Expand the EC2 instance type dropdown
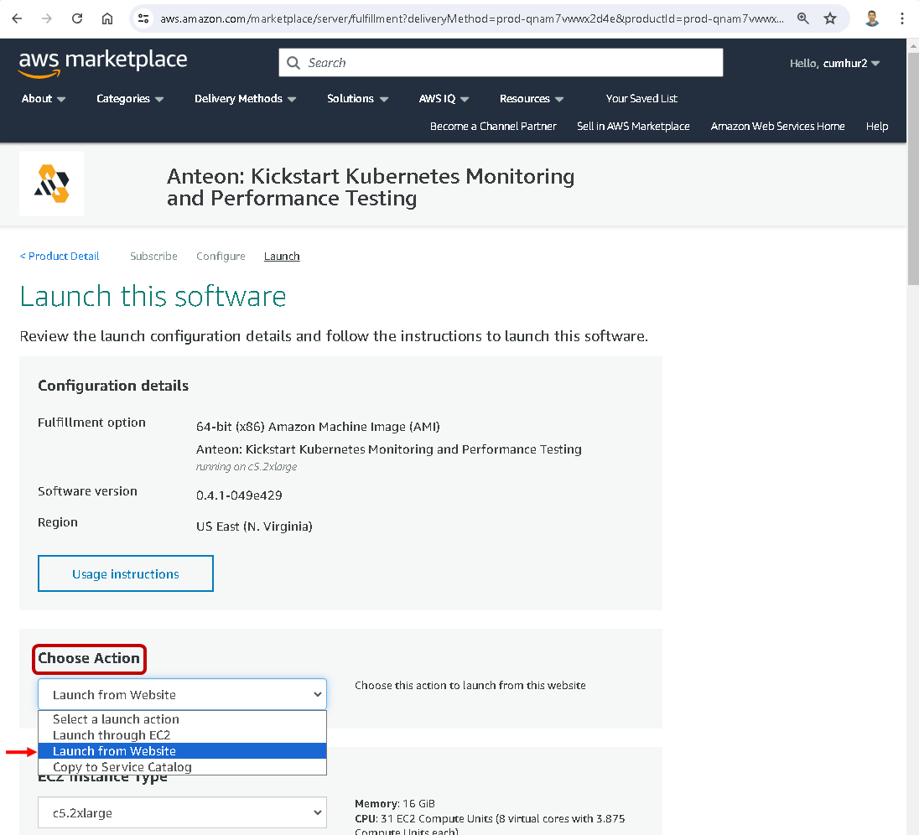This screenshot has height=835, width=919. pyautogui.click(x=182, y=812)
